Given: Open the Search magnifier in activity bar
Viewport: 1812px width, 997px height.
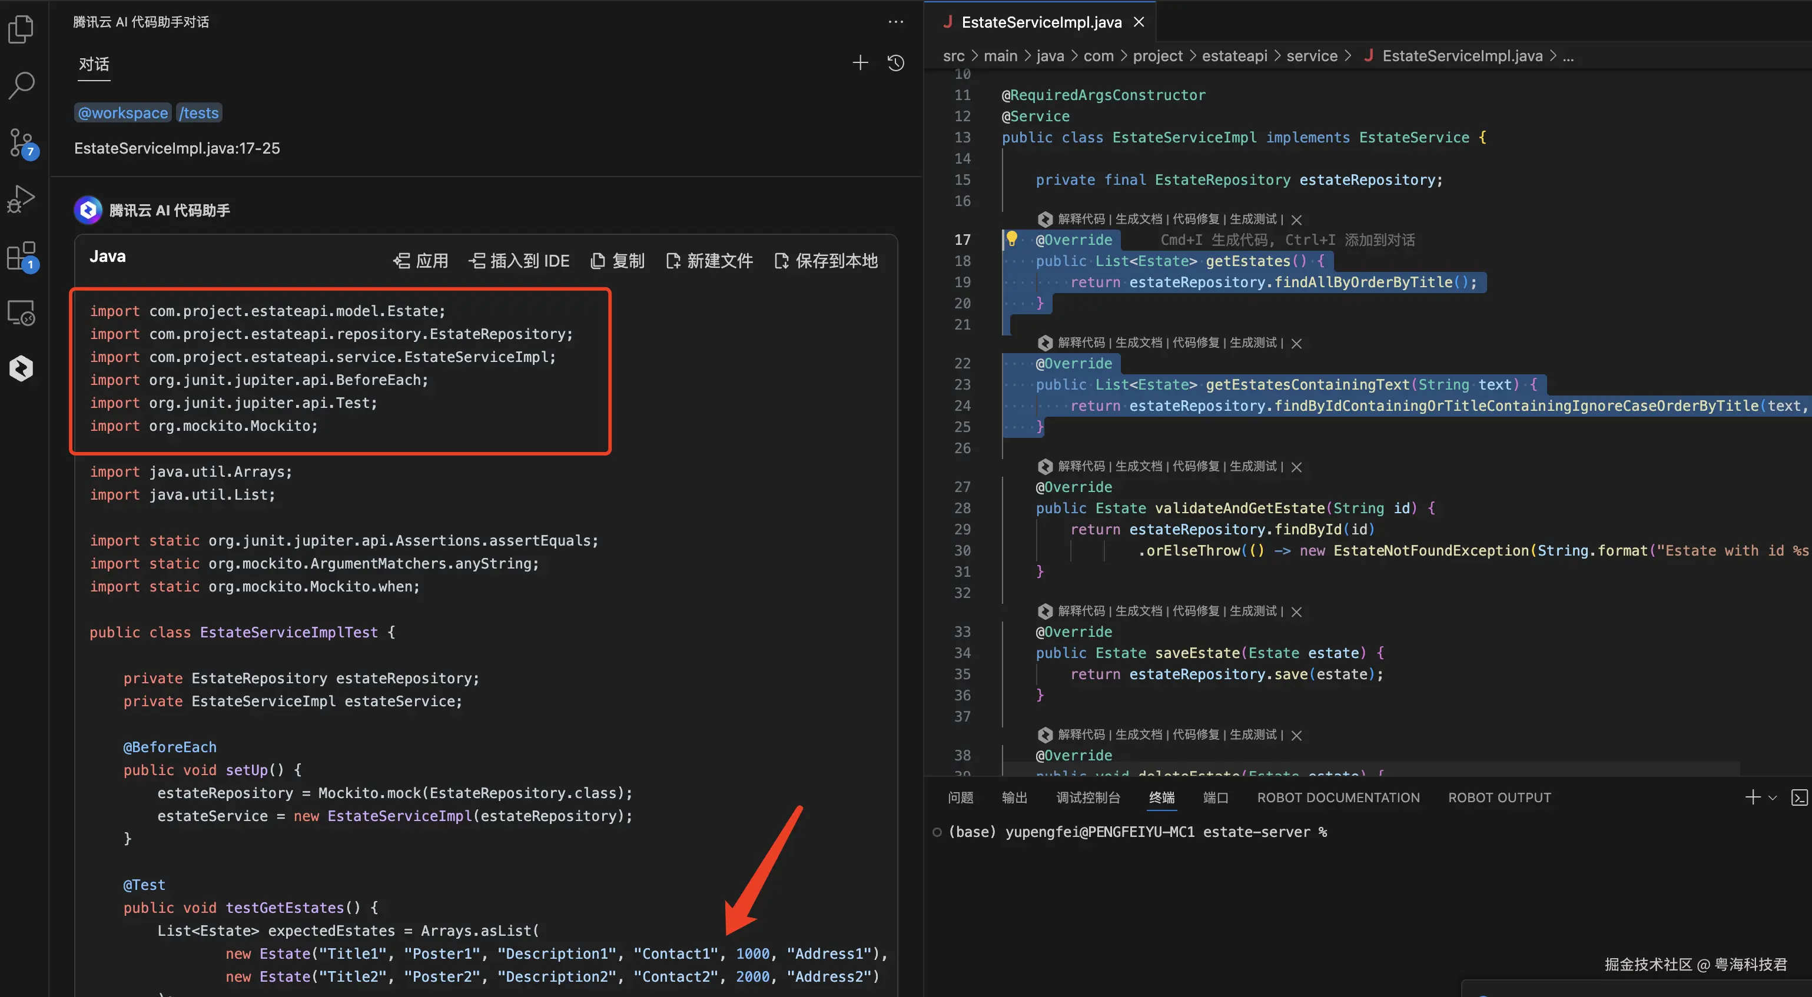Looking at the screenshot, I should (21, 85).
